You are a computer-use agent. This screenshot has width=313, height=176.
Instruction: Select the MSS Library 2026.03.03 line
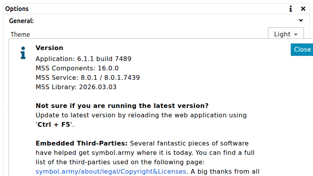76,87
